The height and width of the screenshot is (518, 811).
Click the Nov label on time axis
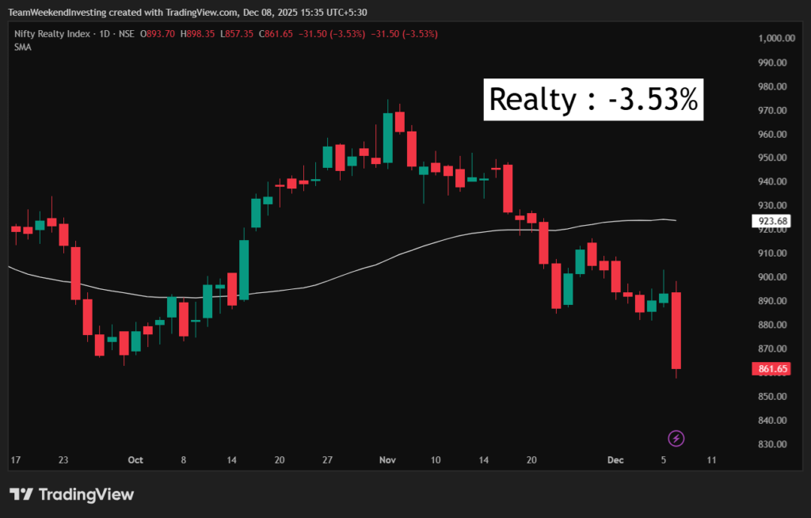tap(387, 459)
